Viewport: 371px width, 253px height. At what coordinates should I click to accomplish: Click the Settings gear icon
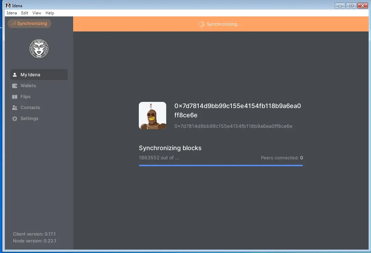click(15, 119)
